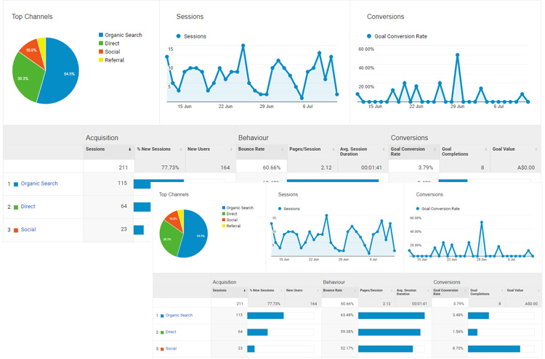This screenshot has width=545, height=359.
Task: Select the Behaviour group header in the smaller table
Action: [336, 282]
